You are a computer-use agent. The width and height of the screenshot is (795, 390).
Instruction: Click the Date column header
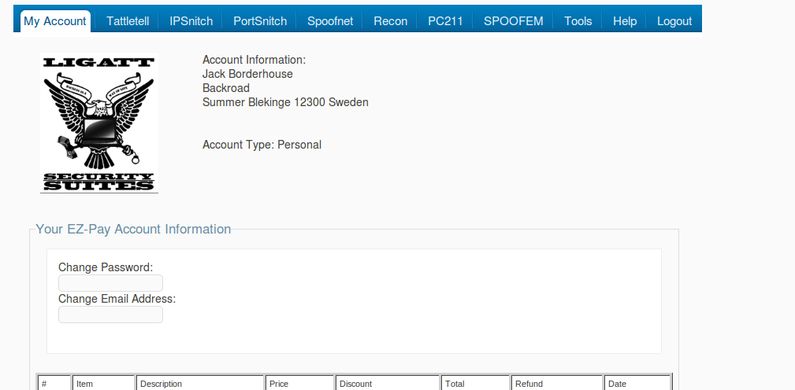(x=637, y=384)
